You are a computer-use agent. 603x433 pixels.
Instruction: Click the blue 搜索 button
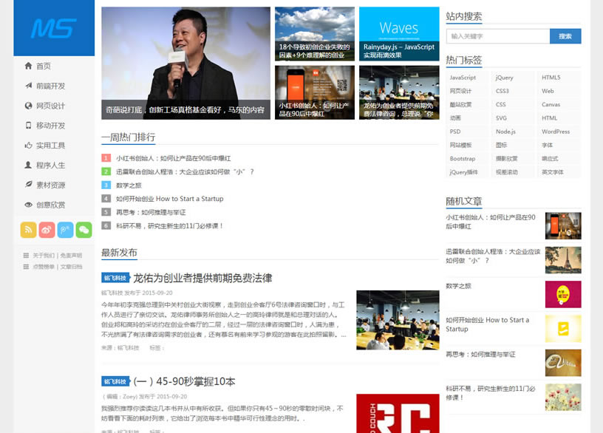click(x=565, y=36)
